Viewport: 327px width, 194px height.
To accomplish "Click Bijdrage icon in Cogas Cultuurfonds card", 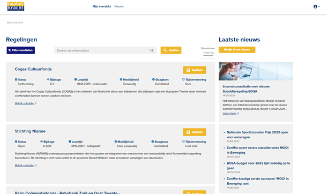I will (x=48, y=79).
